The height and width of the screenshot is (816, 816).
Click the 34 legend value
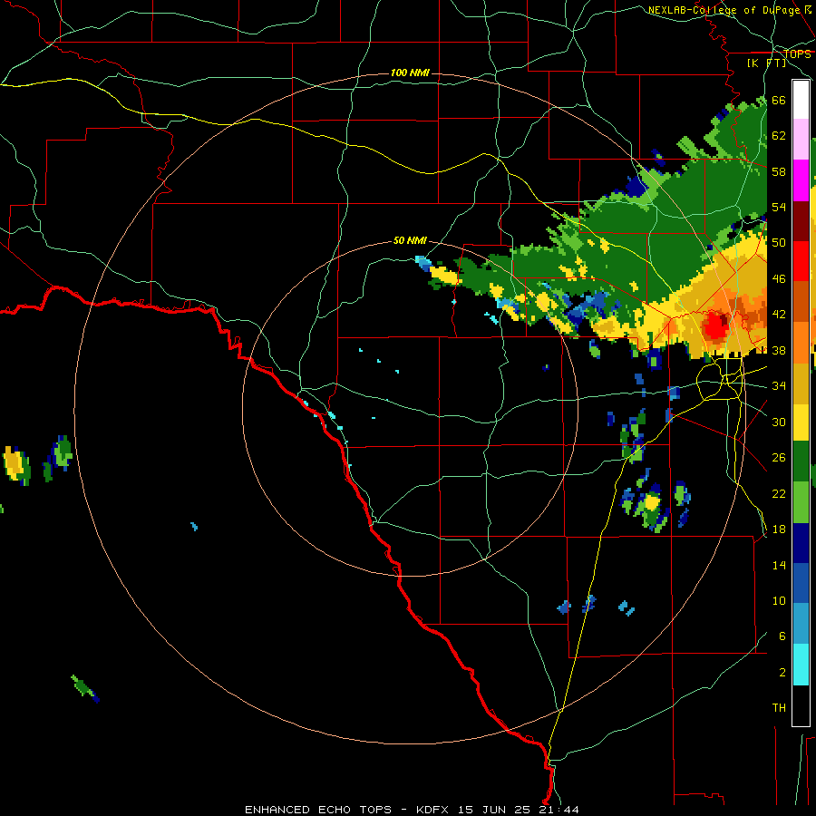[779, 386]
